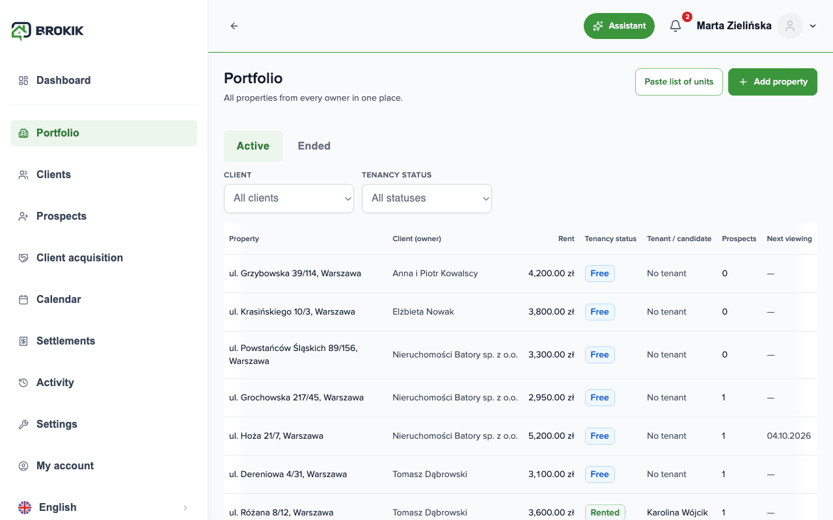Click owner Anna i Piotr Kowalscy
Image resolution: width=833 pixels, height=520 pixels.
[x=435, y=274]
